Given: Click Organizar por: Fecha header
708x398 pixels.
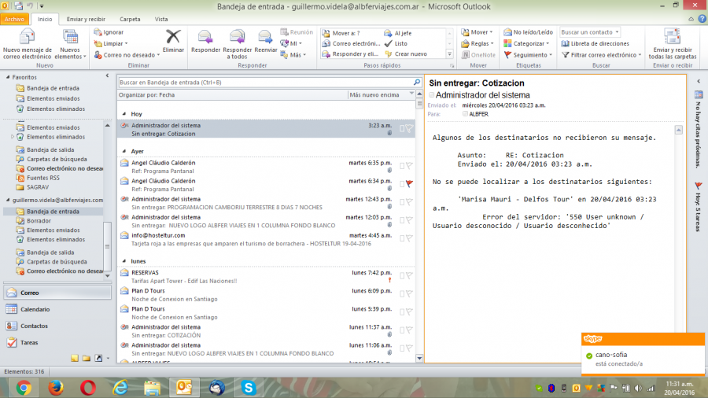Looking at the screenshot, I should (147, 94).
